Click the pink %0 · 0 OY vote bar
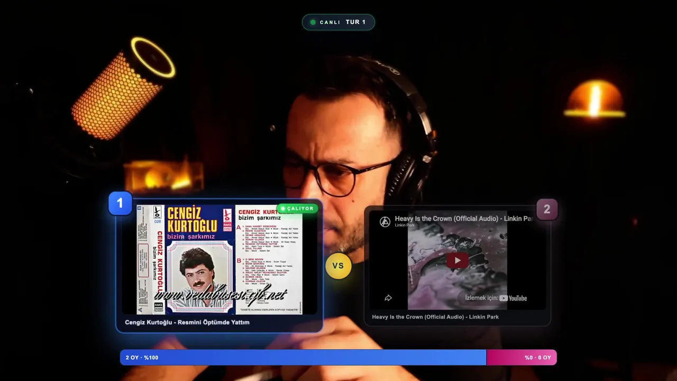 [x=522, y=357]
